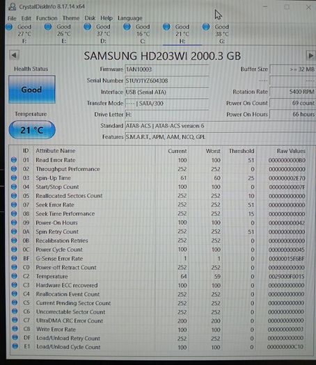
Task: Click the Rotation Rate 5400 RPM field
Action: pyautogui.click(x=292, y=92)
